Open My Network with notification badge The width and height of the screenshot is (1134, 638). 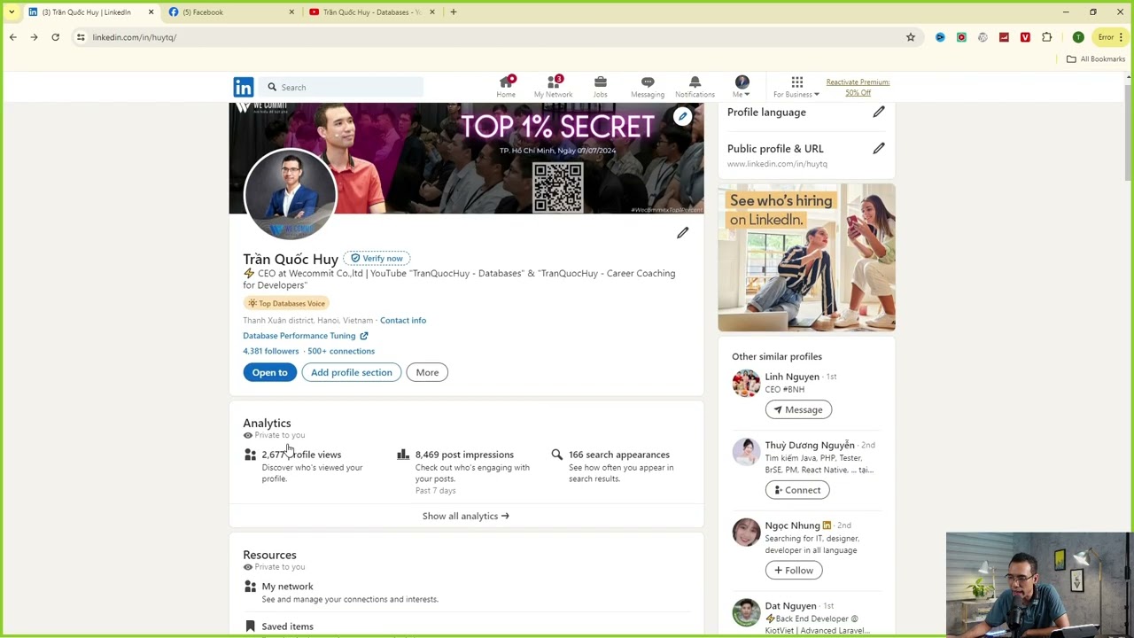pos(553,87)
